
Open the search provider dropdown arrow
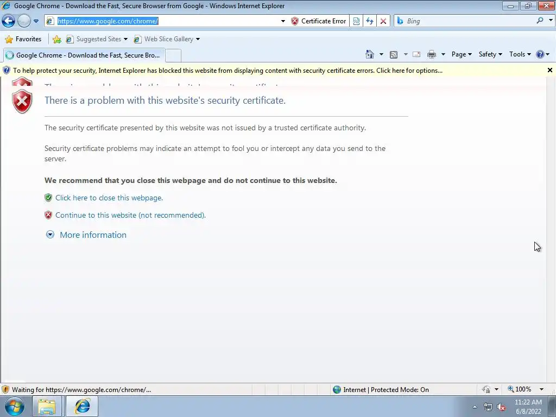click(551, 21)
